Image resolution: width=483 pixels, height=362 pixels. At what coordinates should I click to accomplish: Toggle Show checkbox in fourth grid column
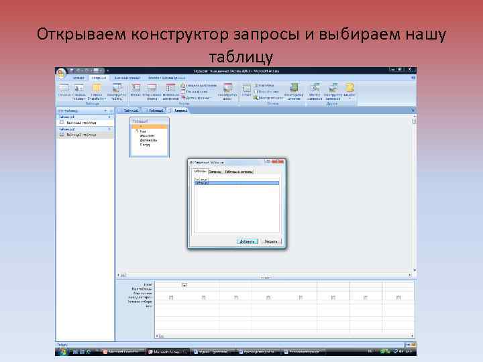click(x=268, y=298)
